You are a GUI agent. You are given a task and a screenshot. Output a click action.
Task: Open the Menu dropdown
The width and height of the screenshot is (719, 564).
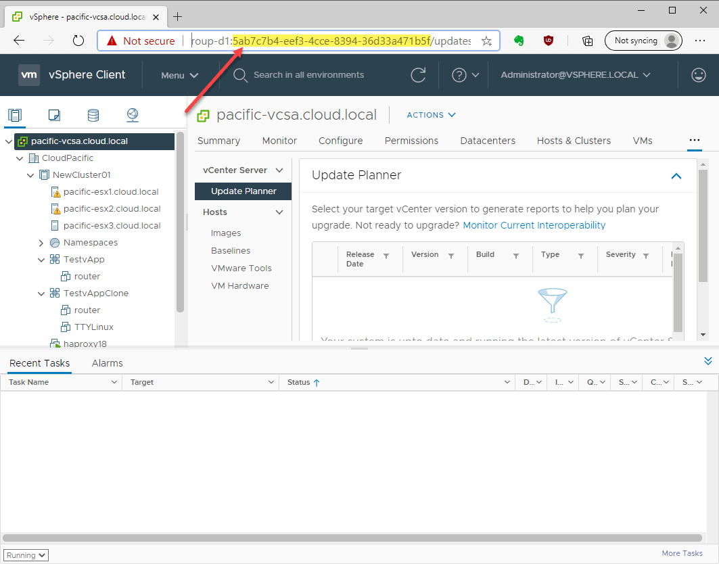(179, 75)
